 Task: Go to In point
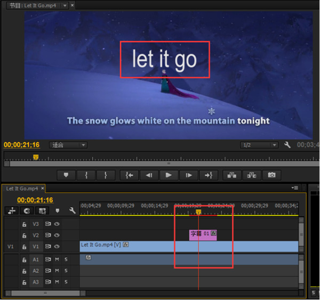[129, 175]
